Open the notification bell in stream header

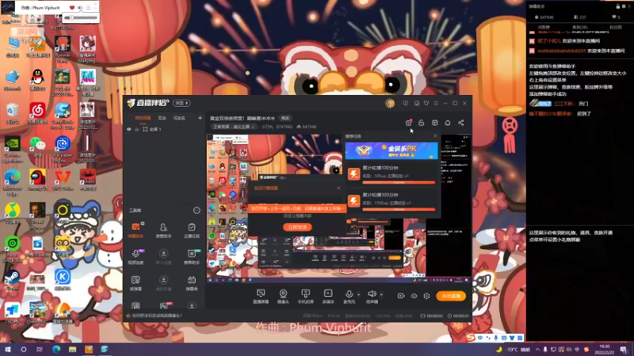pyautogui.click(x=448, y=123)
